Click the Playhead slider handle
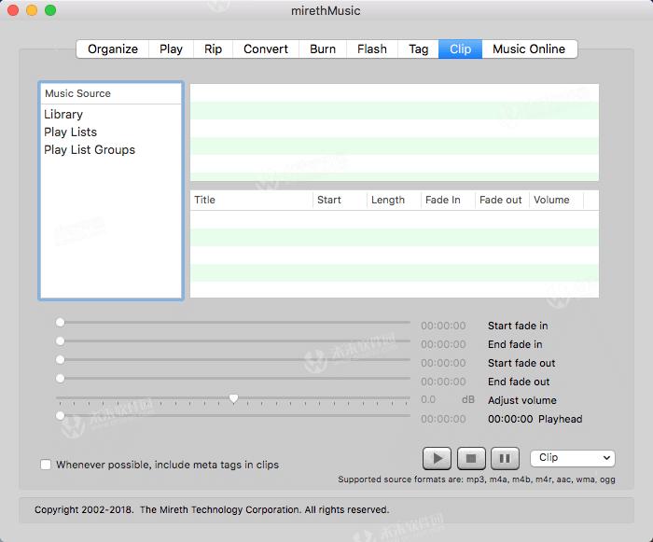The width and height of the screenshot is (653, 542). point(61,416)
